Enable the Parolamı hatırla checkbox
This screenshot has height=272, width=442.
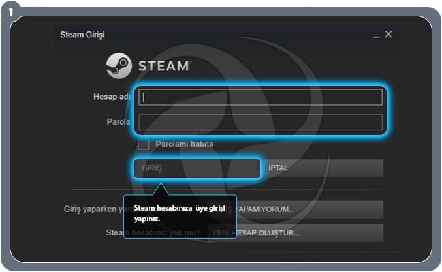coord(144,144)
